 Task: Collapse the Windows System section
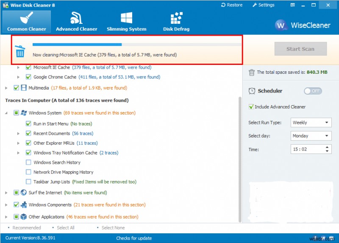tap(6, 113)
